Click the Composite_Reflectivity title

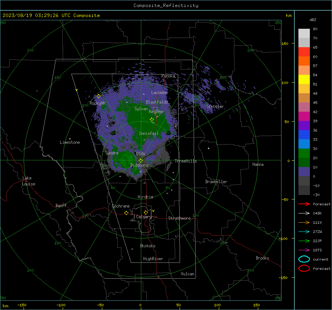point(166,6)
